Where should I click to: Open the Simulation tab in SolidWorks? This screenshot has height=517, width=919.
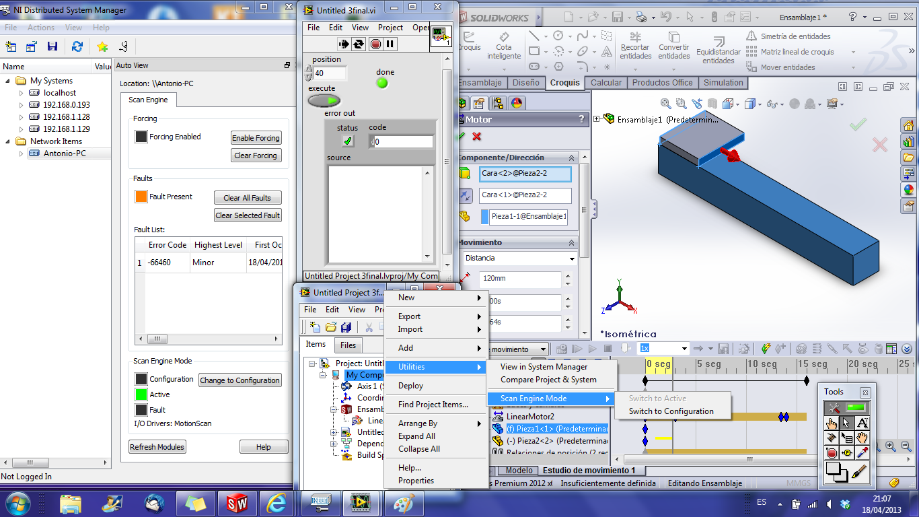point(723,83)
